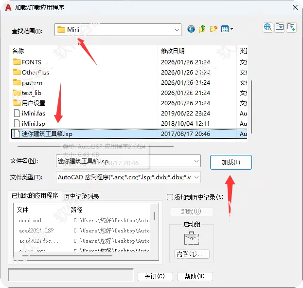The height and width of the screenshot is (288, 303).
Task: Click the Back navigation arrow icon
Action: click(x=191, y=29)
